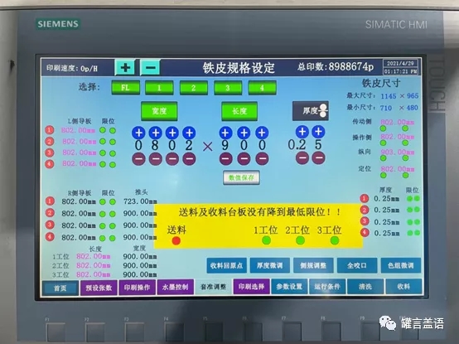Increase the last thickness digit 5 with plus

pos(318,132)
